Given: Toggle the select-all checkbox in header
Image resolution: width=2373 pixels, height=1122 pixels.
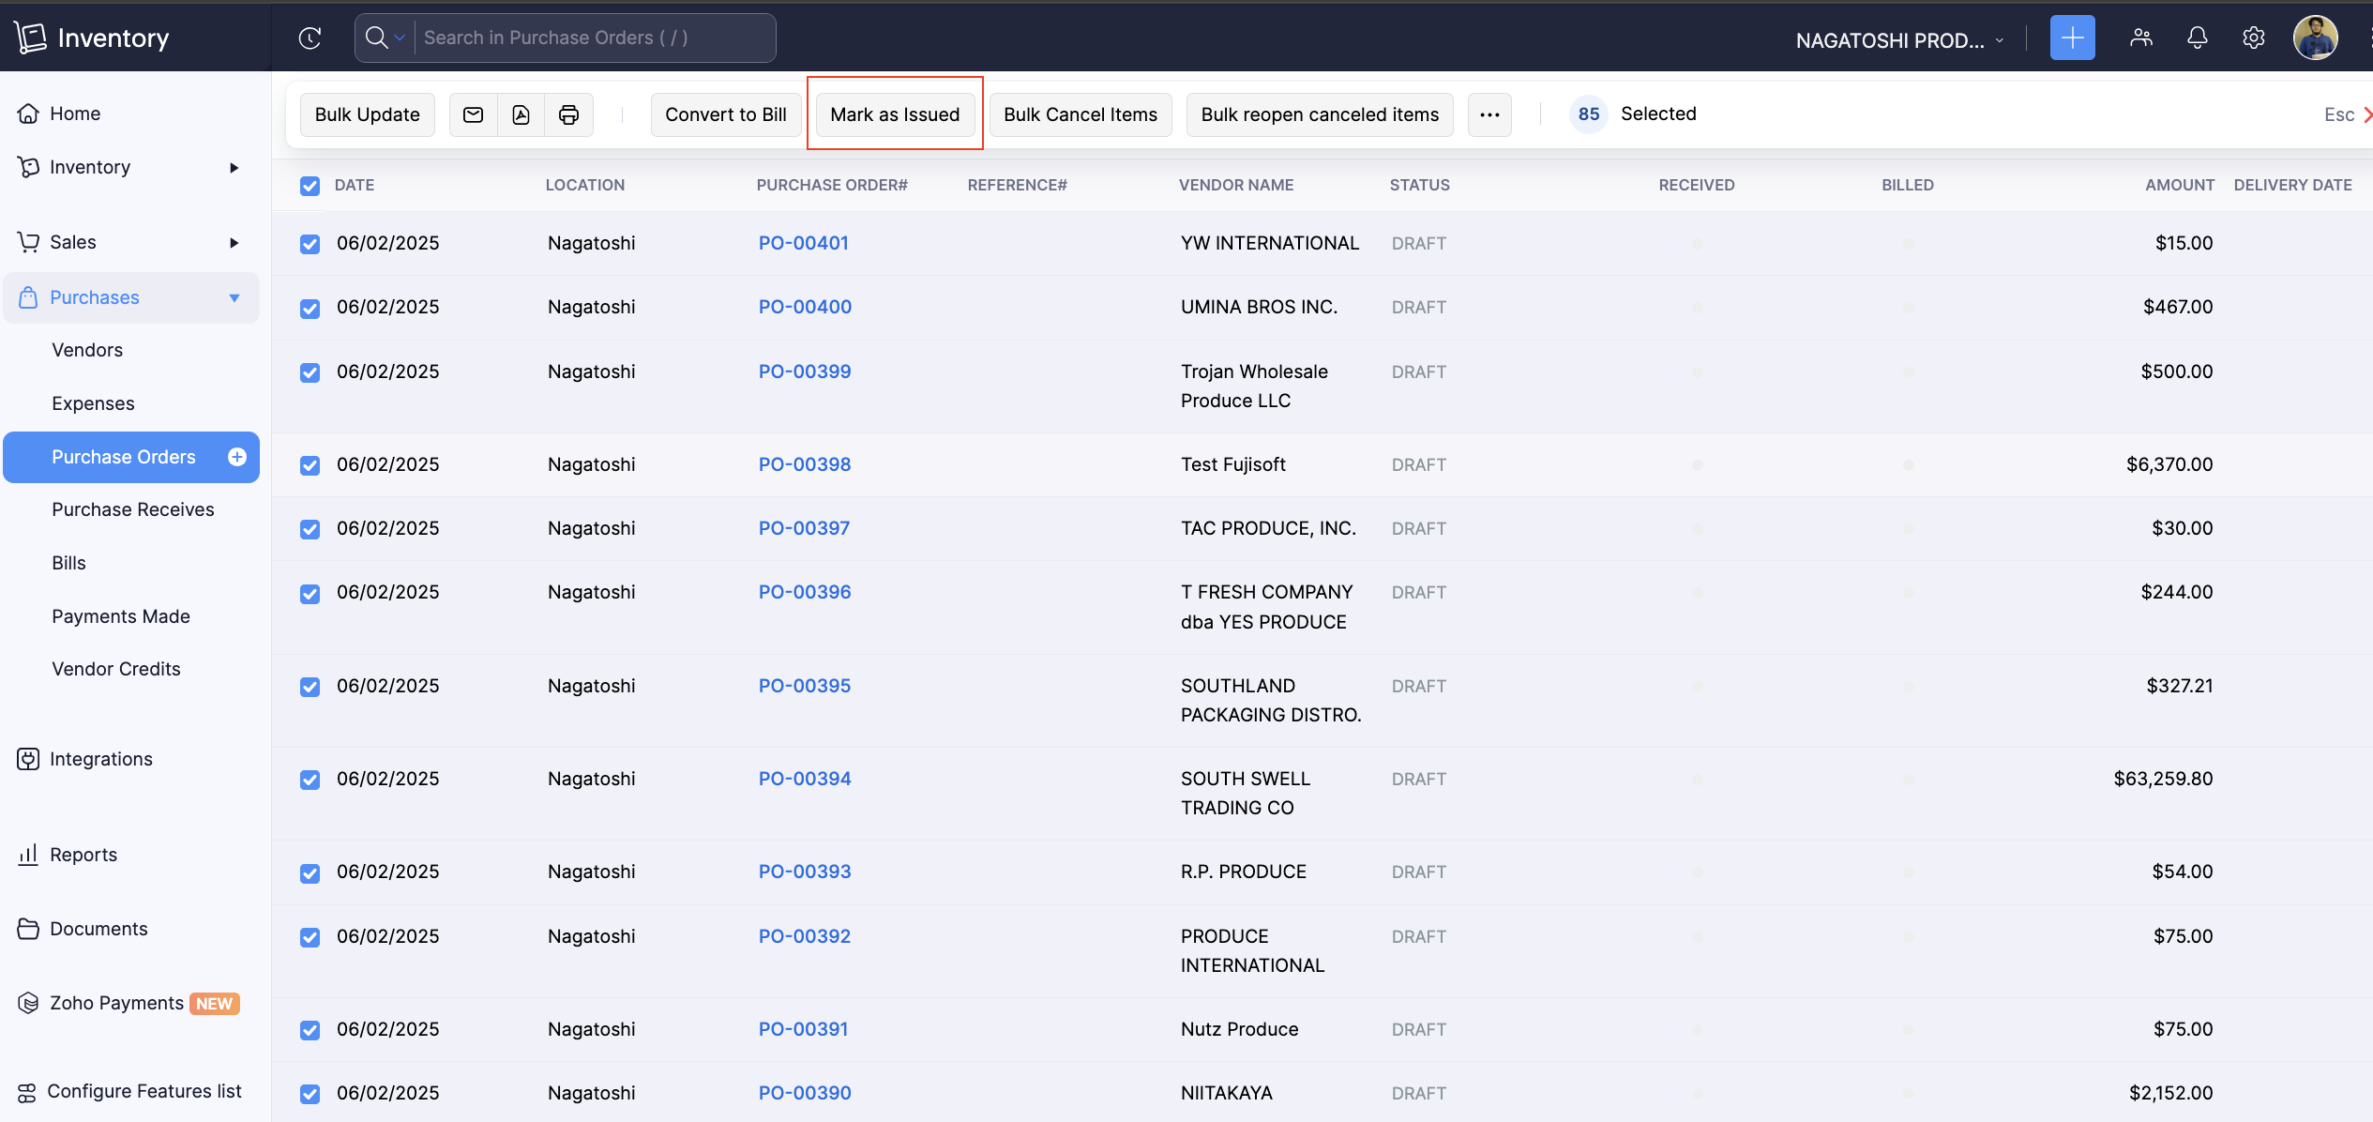Looking at the screenshot, I should click(x=310, y=186).
